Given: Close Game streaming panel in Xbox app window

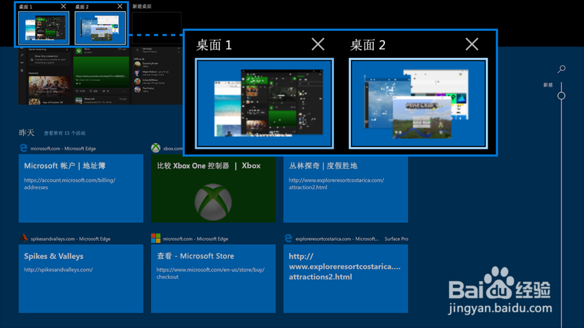Looking at the screenshot, I should 67,50.
